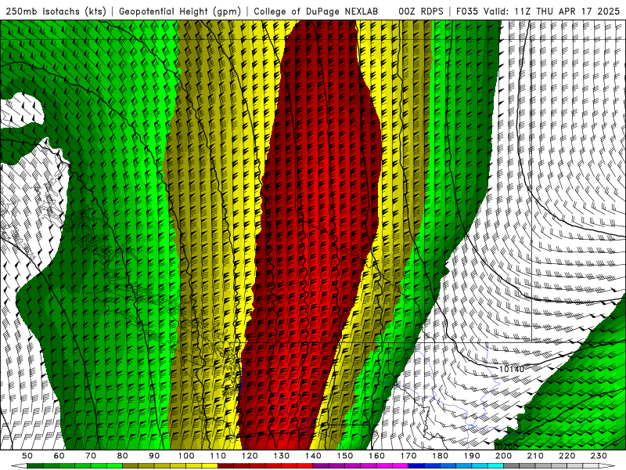Click the legend value 180
Image resolution: width=626 pixels, height=470 pixels.
coord(440,456)
